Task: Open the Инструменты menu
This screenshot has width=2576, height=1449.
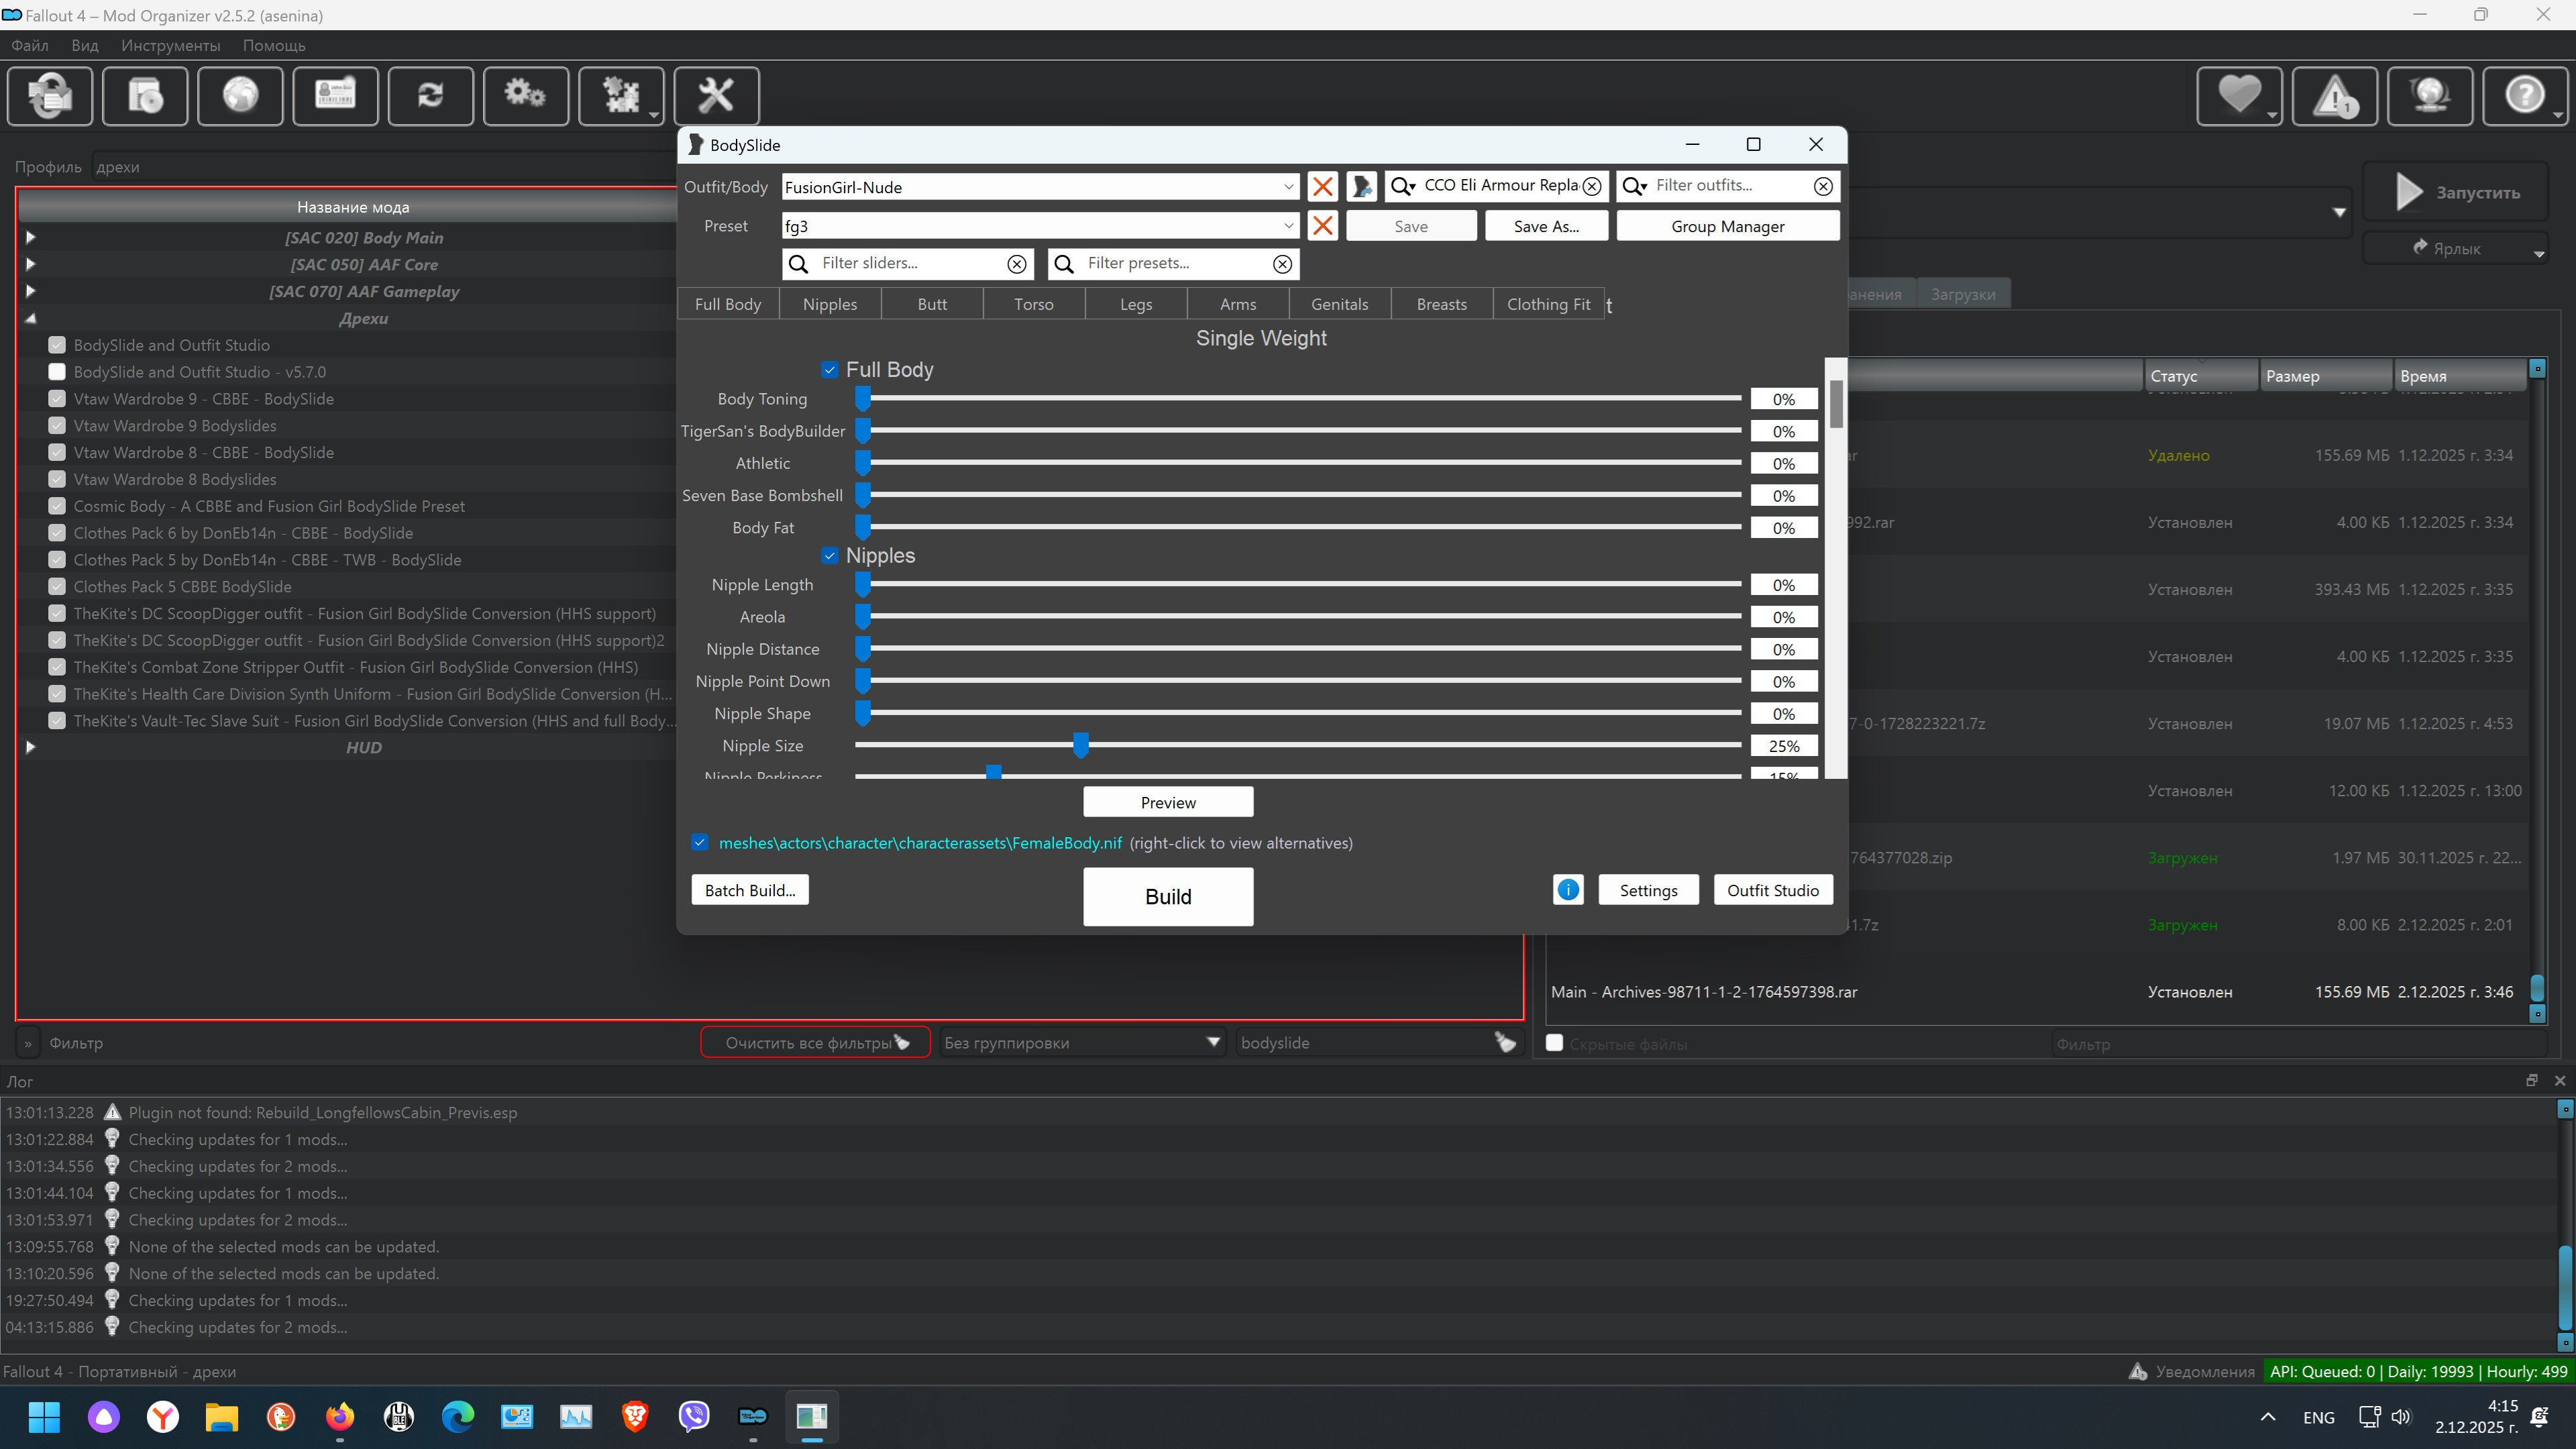Action: (x=170, y=45)
